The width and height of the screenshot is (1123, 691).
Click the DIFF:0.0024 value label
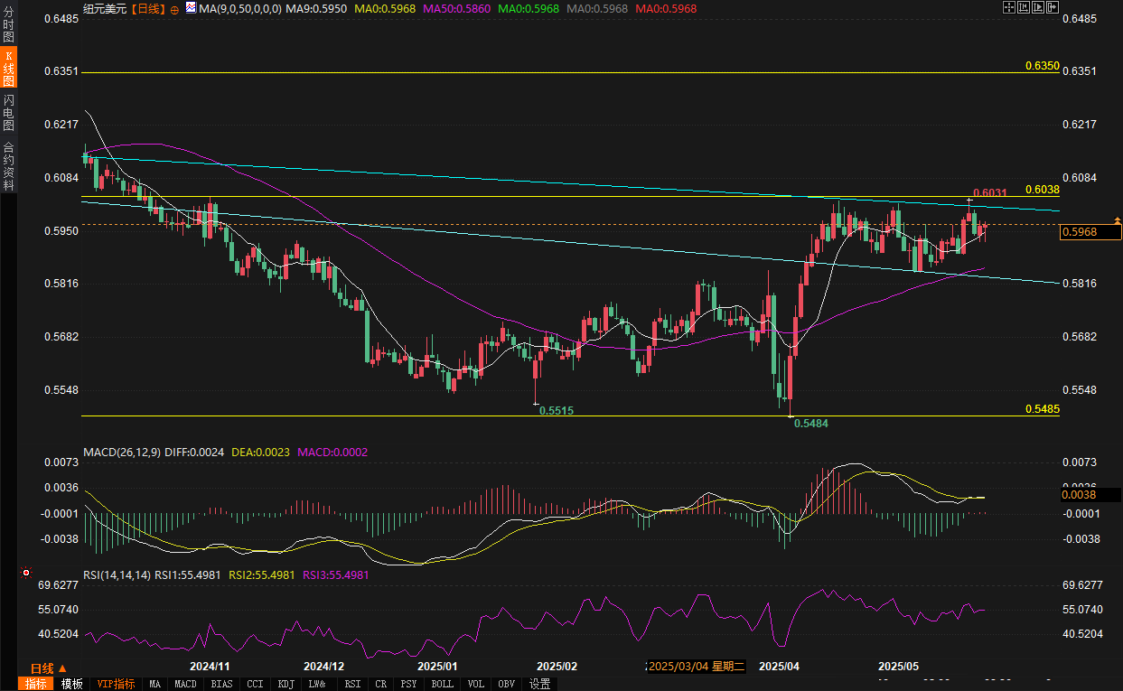click(x=194, y=452)
